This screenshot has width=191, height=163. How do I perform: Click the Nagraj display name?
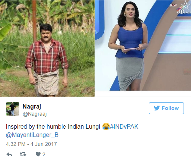(32, 106)
